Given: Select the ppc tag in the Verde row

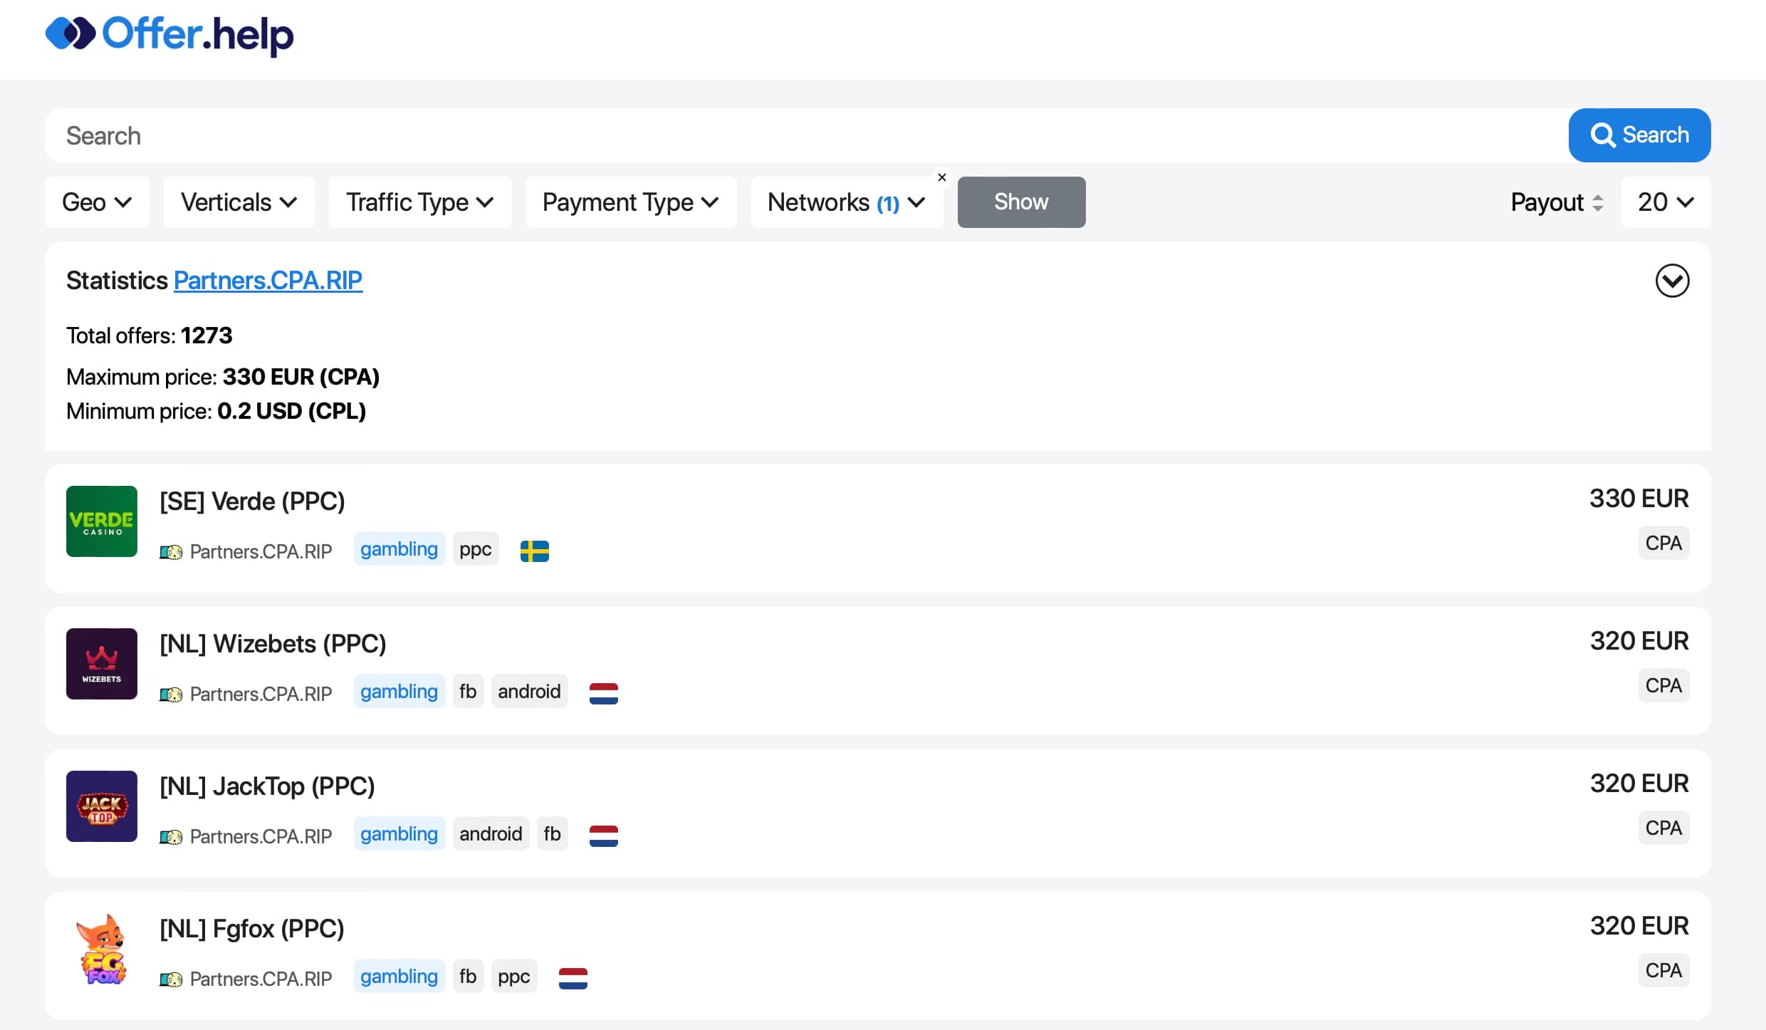Looking at the screenshot, I should [476, 549].
